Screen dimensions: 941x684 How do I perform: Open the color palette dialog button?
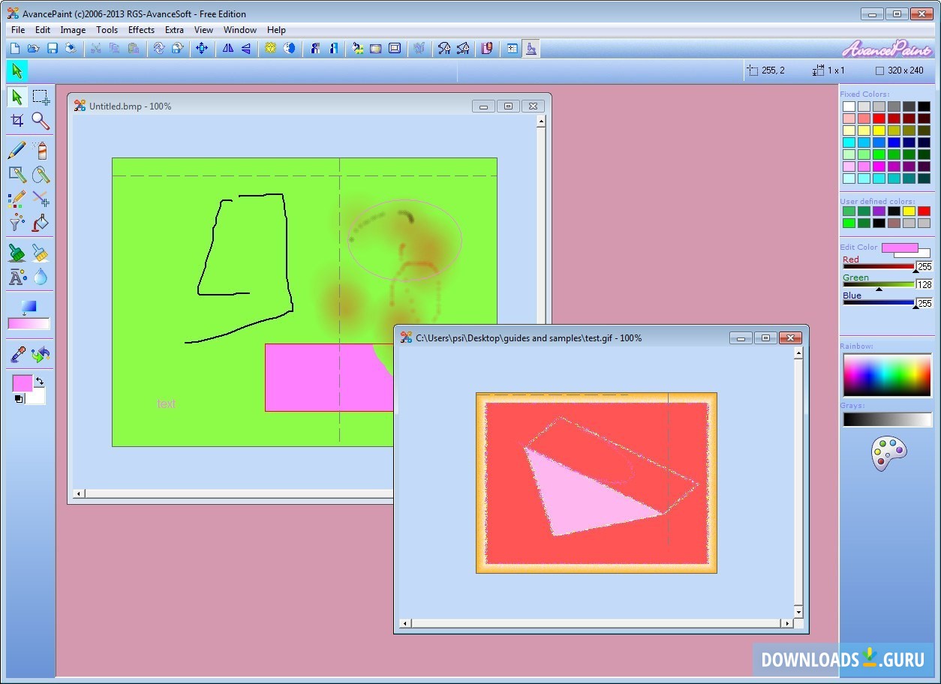[888, 453]
